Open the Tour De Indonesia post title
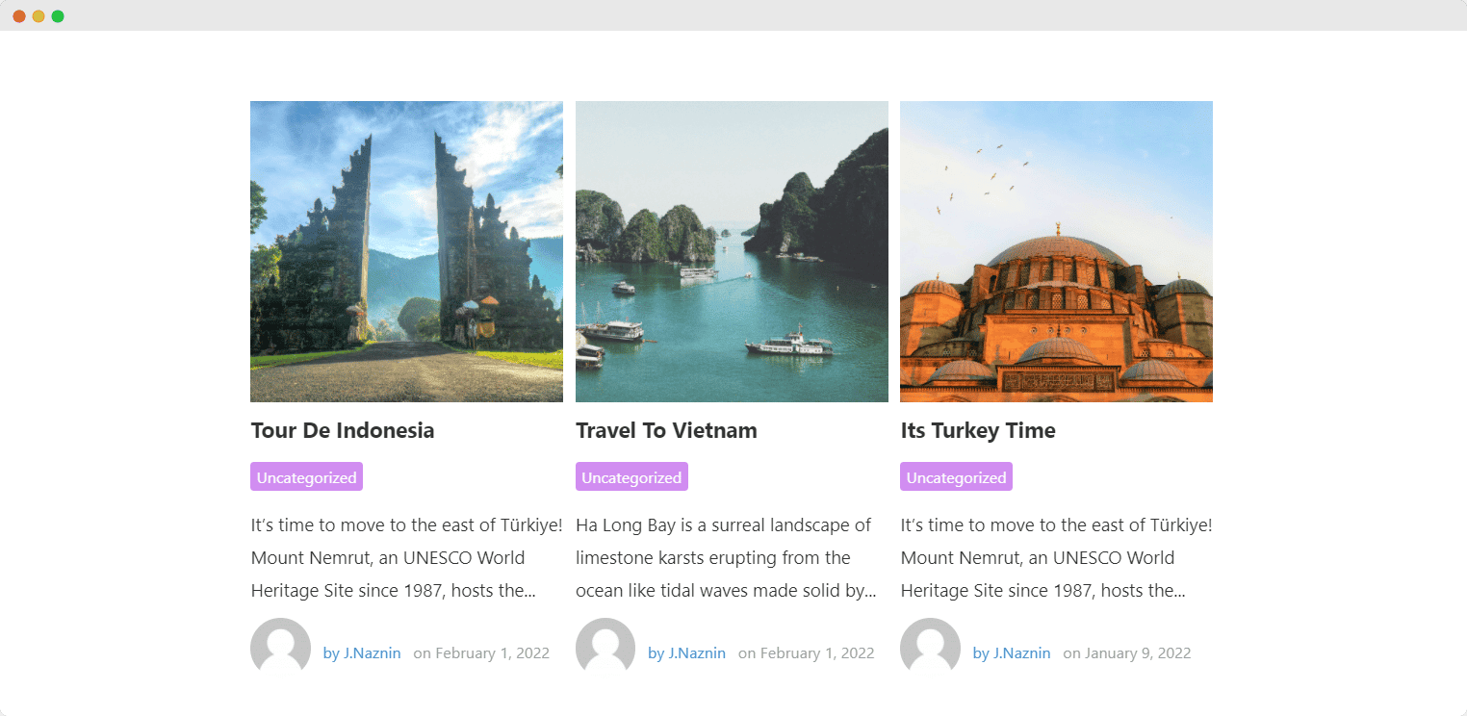 coord(343,430)
